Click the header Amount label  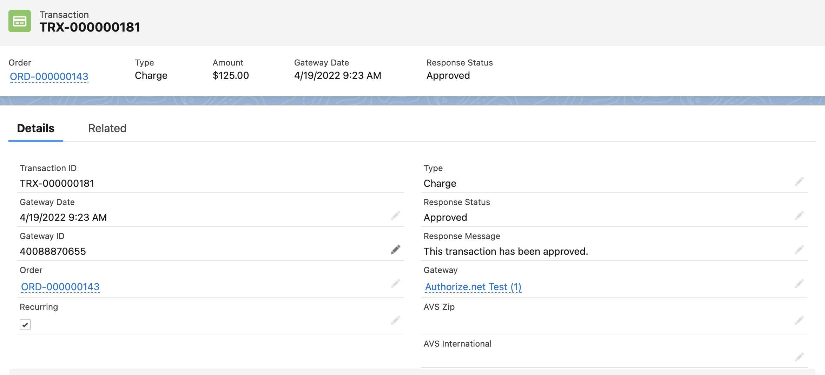[228, 63]
